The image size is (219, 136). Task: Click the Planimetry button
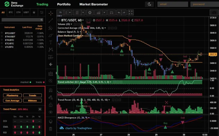click(12, 96)
